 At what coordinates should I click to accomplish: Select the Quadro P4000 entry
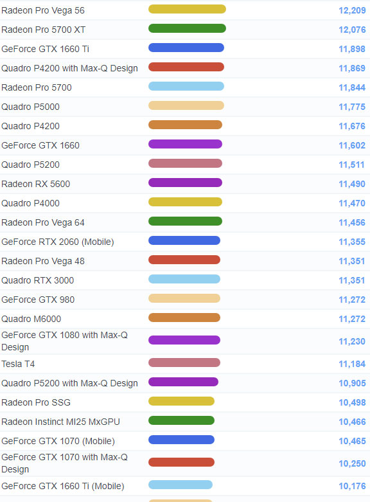[30, 203]
